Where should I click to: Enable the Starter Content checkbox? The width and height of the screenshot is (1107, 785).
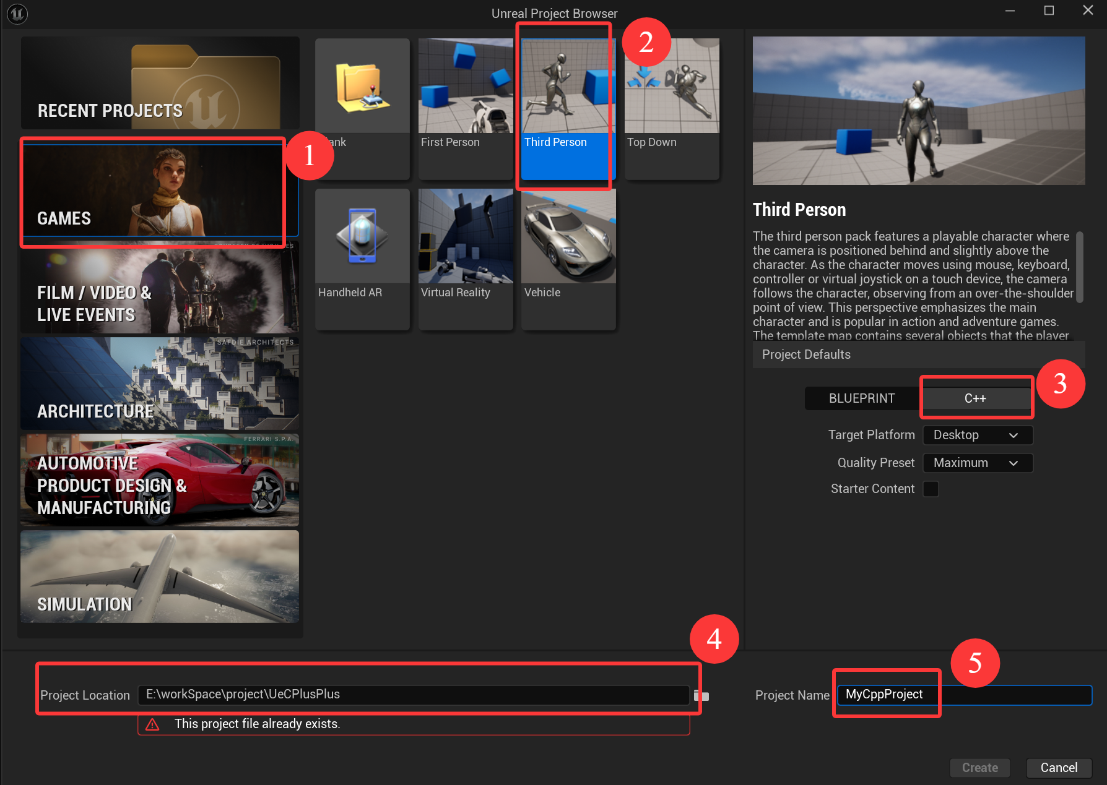[x=931, y=489]
